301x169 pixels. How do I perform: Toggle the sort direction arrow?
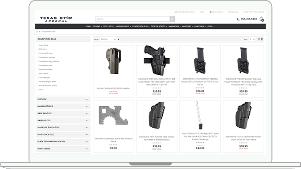tap(118, 39)
